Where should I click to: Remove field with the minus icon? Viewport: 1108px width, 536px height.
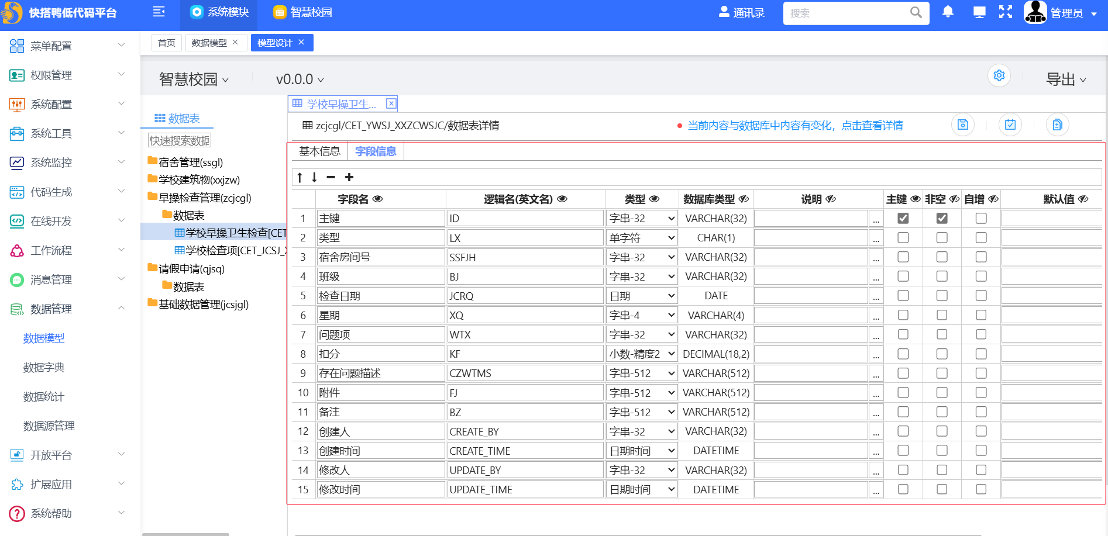pyautogui.click(x=331, y=177)
